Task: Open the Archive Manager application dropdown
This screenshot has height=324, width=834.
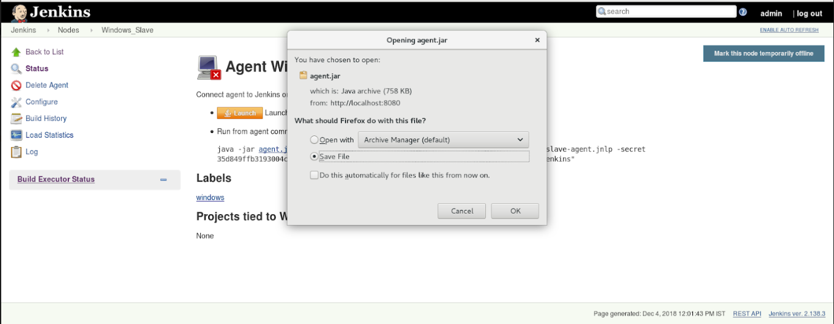Action: click(443, 140)
